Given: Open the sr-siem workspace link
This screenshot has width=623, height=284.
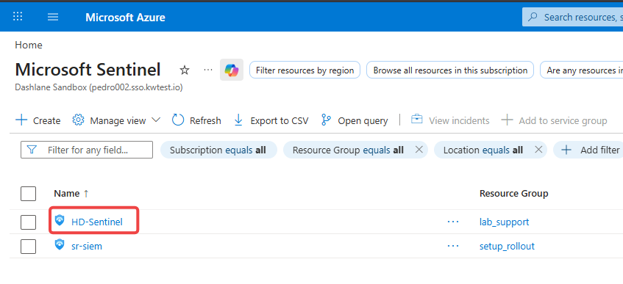Looking at the screenshot, I should point(87,247).
